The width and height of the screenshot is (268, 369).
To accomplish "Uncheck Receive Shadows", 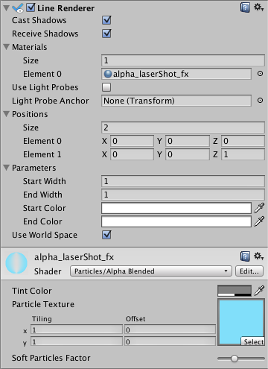I will (x=106, y=34).
